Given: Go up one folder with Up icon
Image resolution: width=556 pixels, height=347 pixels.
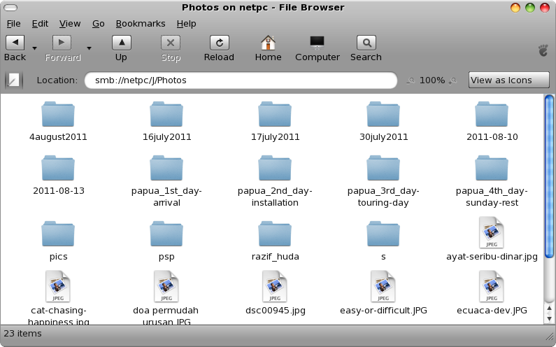Looking at the screenshot, I should click(121, 43).
